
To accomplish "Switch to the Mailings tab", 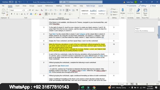I will pyautogui.click(x=59, y=6).
